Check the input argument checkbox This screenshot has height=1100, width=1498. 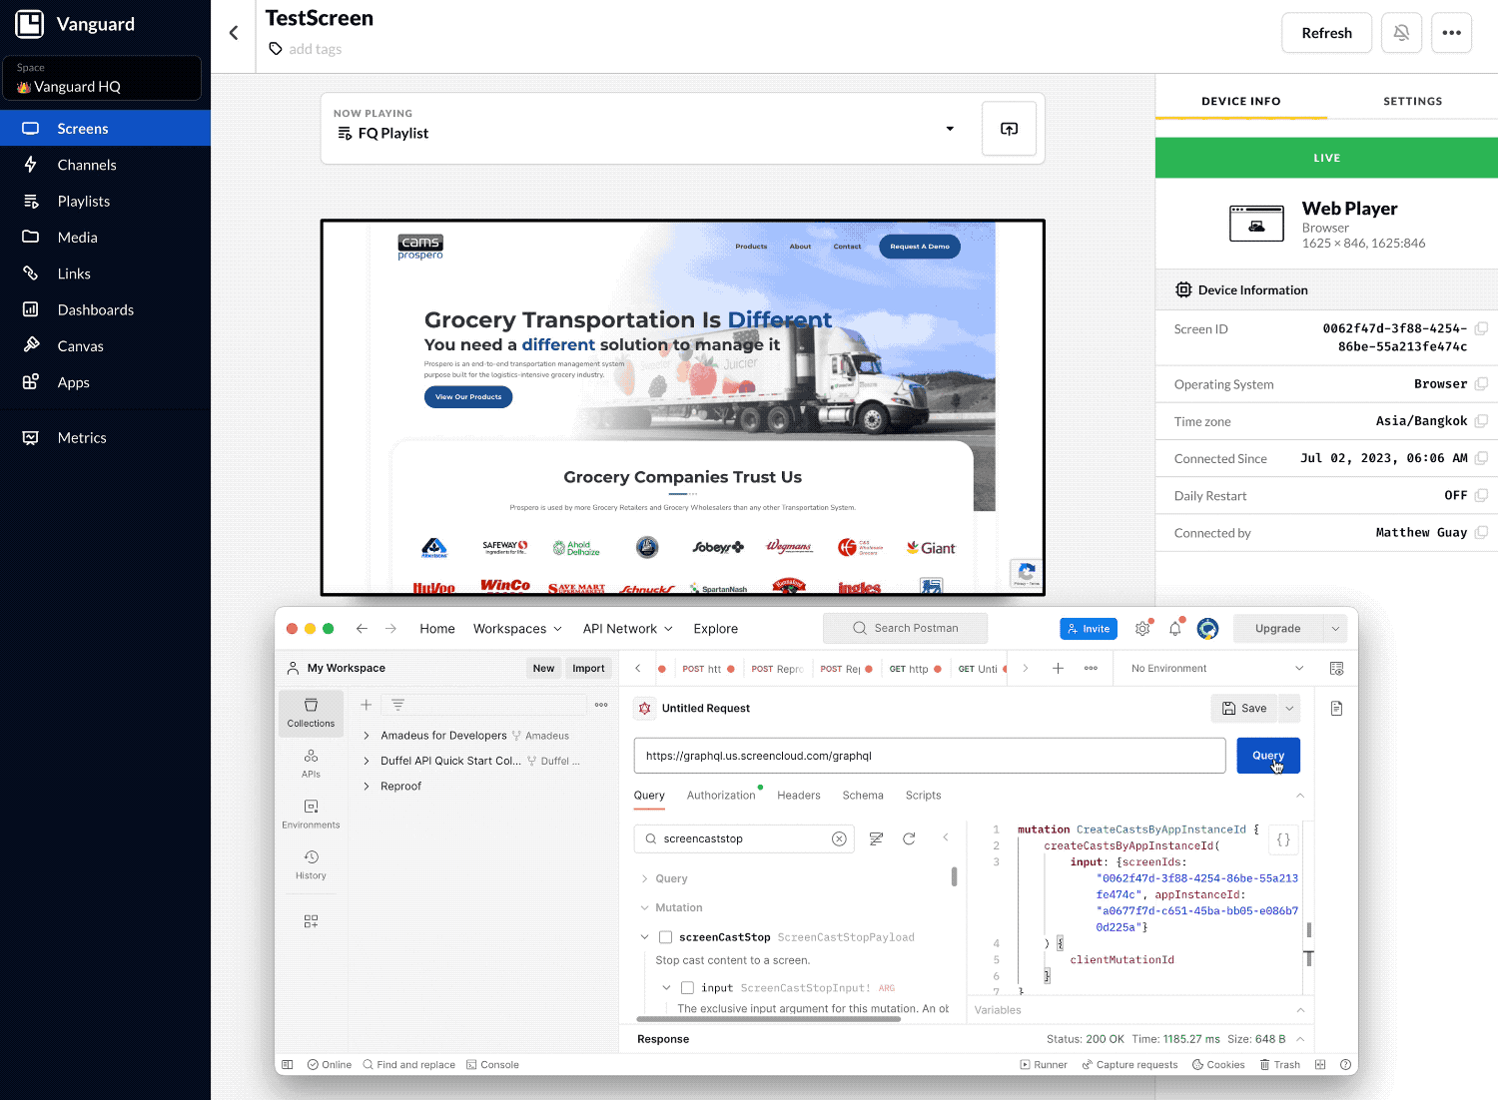[687, 988]
